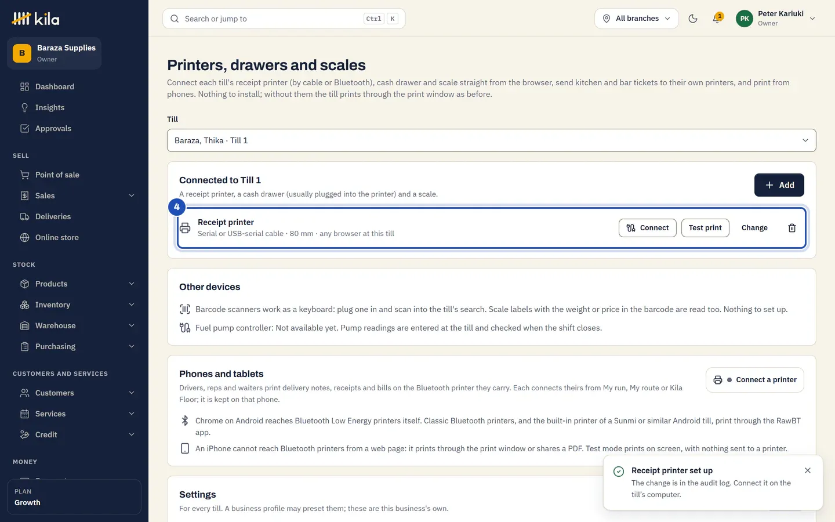Click the fuel pump controller icon
Image resolution: width=835 pixels, height=522 pixels.
(185, 328)
